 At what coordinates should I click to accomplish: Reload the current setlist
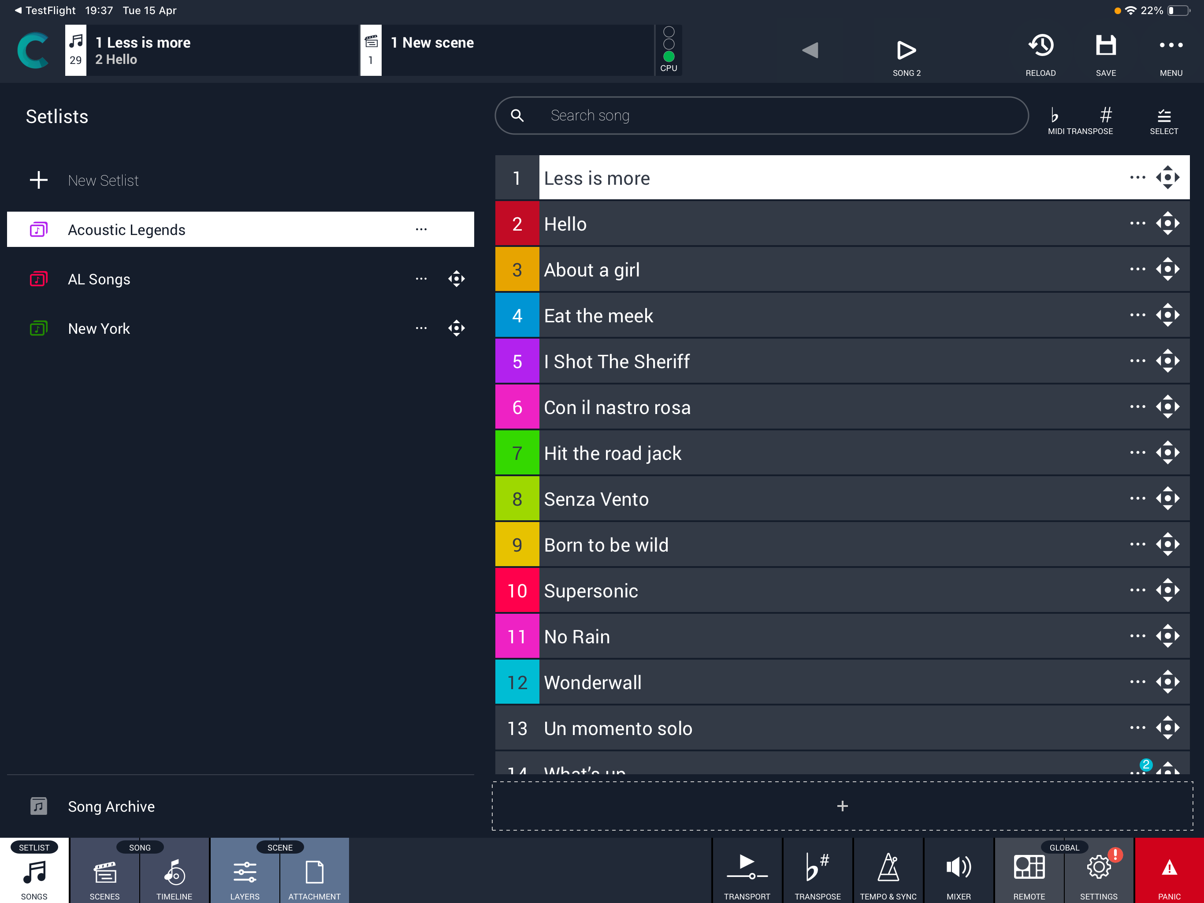(x=1040, y=55)
